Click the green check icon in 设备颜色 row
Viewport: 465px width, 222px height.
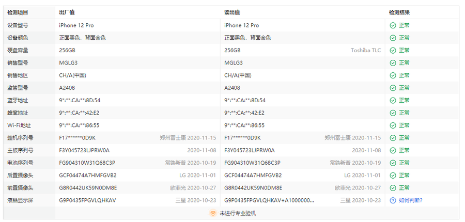(x=393, y=38)
